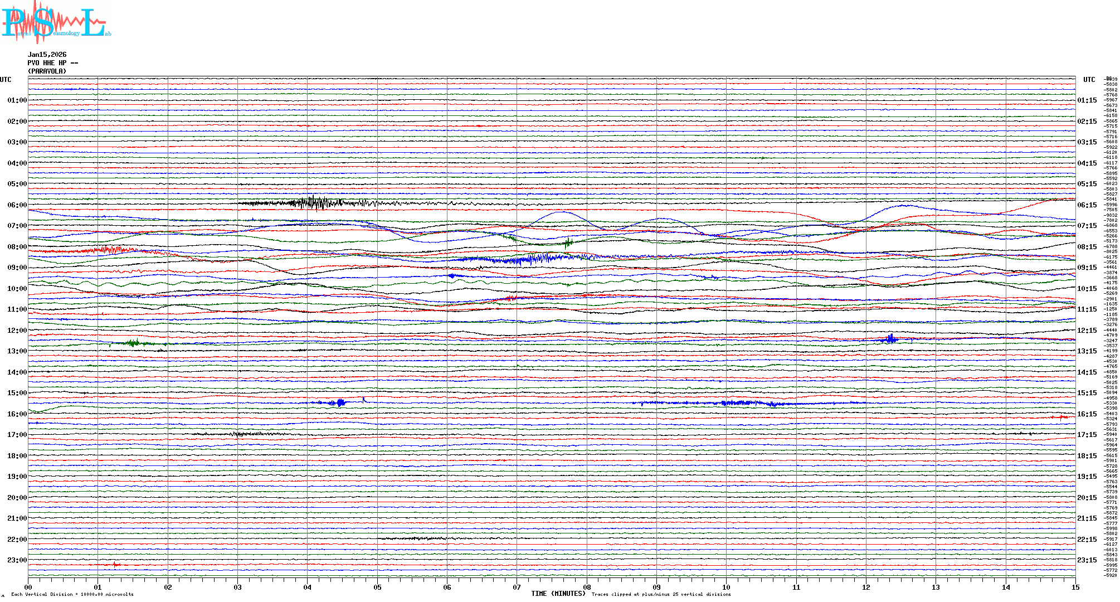
Task: Select the 06:00 hour label on left
Action: pyautogui.click(x=17, y=205)
